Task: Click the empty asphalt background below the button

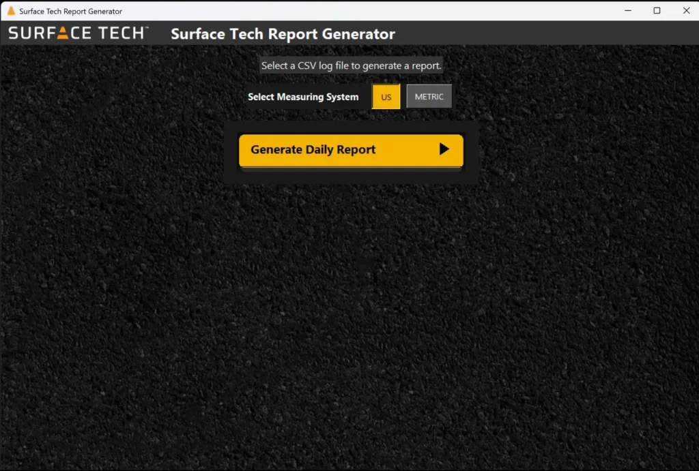Action: tap(349, 307)
